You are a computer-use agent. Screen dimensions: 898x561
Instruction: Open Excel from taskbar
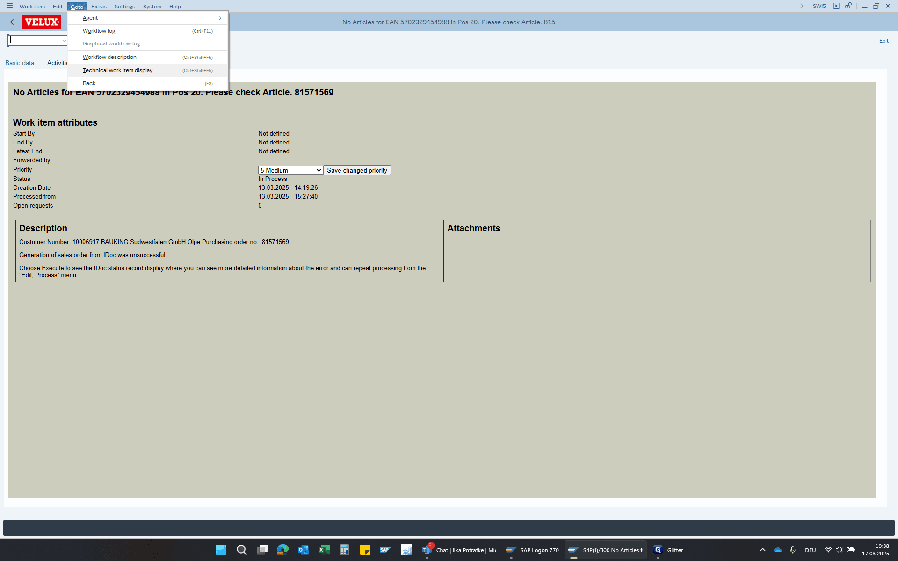pos(324,550)
